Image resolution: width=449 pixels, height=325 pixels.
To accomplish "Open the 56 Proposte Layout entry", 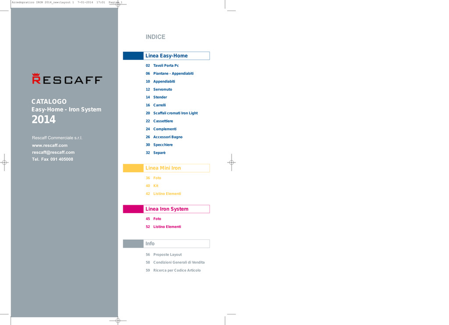I will click(164, 255).
